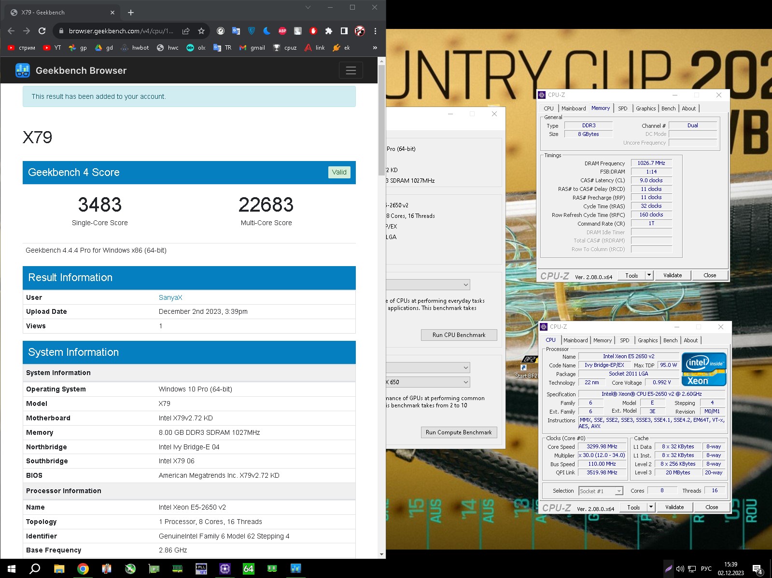Click Close in upper CPU-Z window
772x578 pixels.
pos(710,275)
